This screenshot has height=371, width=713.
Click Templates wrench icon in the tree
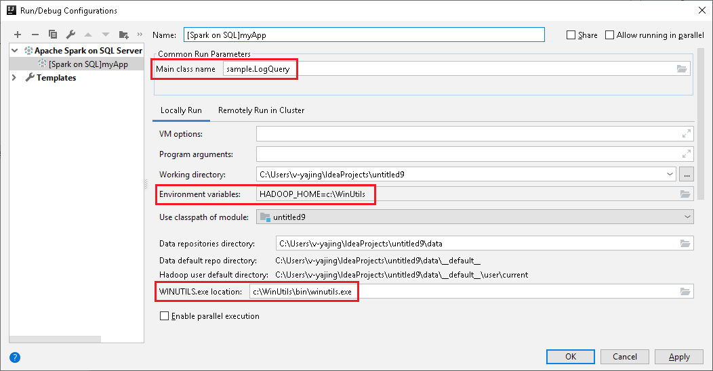(30, 77)
